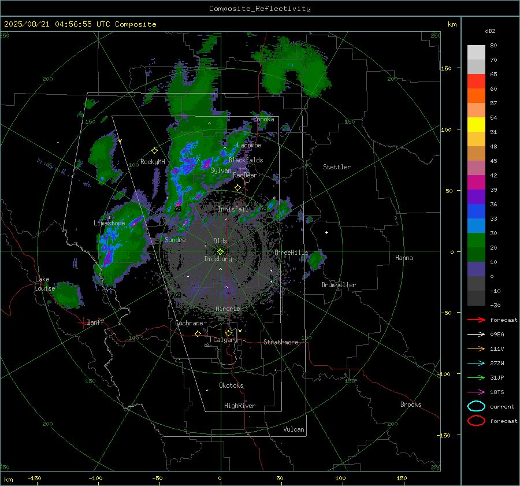Click the Composite_Reflectivity title
Screen dimensions: 520x486
[x=260, y=9]
